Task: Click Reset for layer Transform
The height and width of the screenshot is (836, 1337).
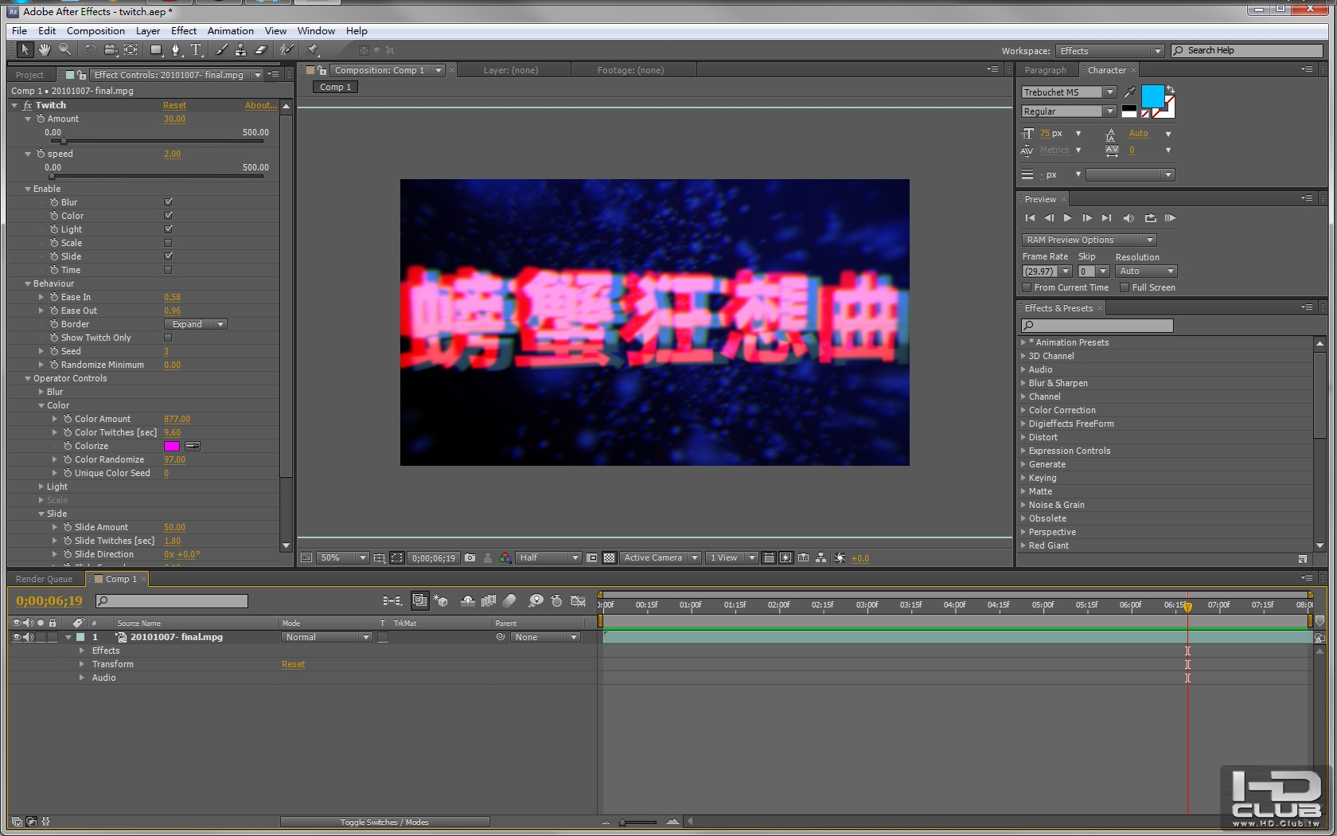Action: click(x=293, y=664)
